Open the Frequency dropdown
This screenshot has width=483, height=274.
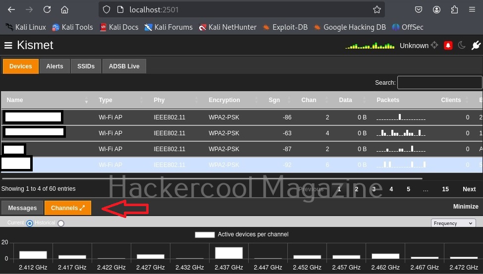coord(453,223)
